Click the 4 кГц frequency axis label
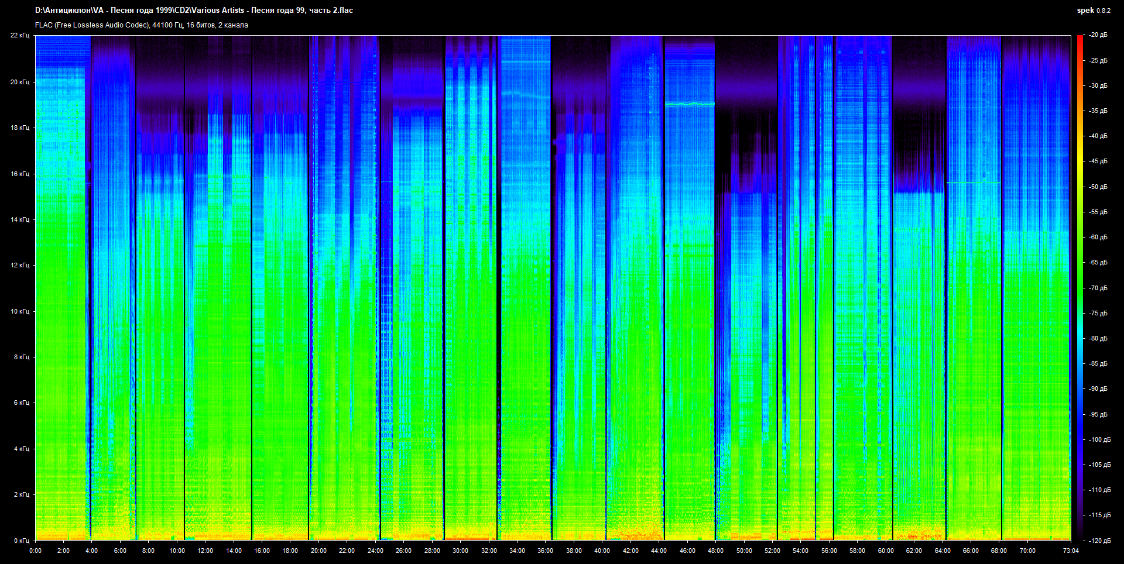Screen dimensions: 1124x564 (21, 449)
